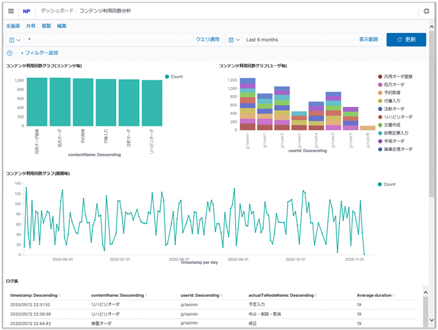Image resolution: width=438 pixels, height=330 pixels.
Task: Click the filter options circle icon
Action: (9, 53)
